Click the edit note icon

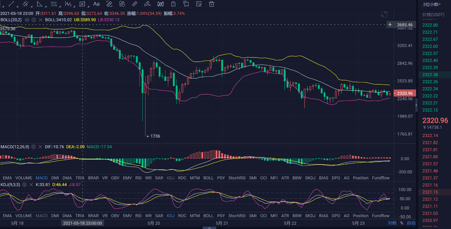(199, 4)
